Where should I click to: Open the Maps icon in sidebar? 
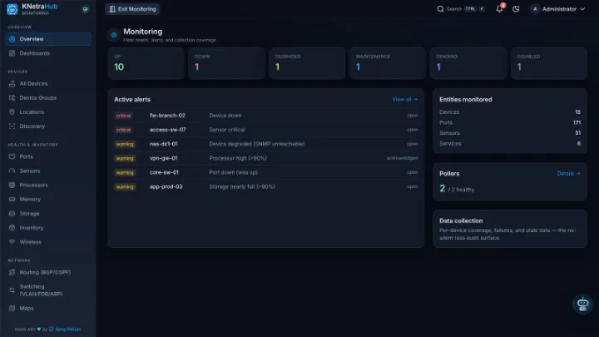tap(12, 308)
